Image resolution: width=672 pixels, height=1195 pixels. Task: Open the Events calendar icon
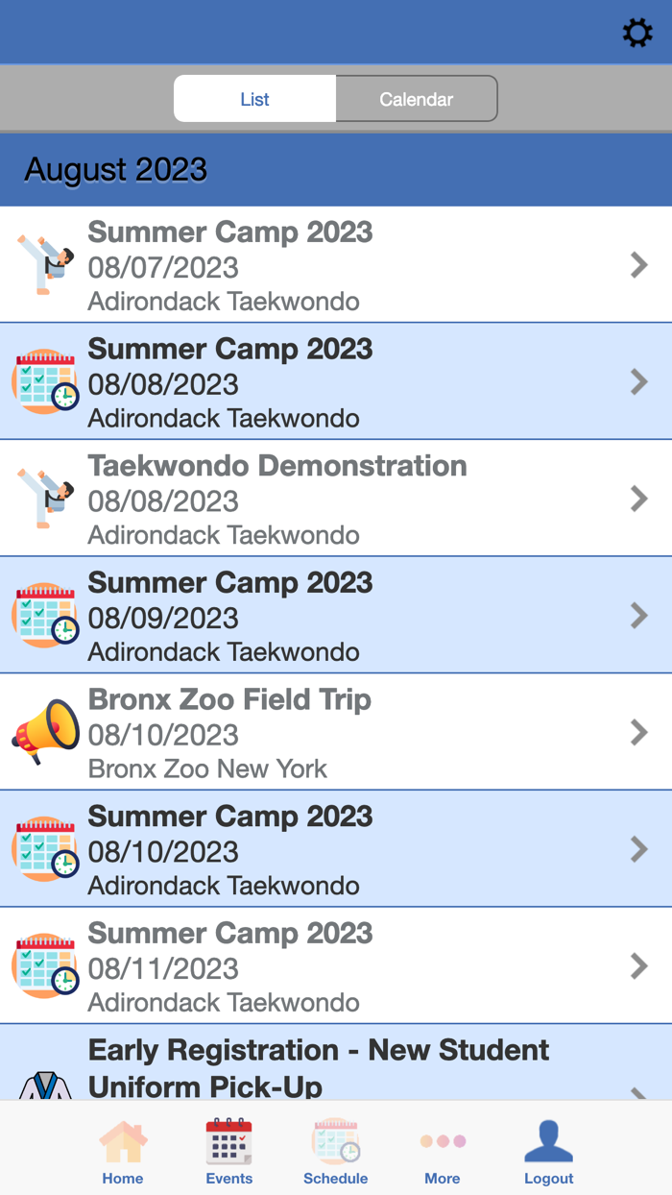coord(229,1149)
